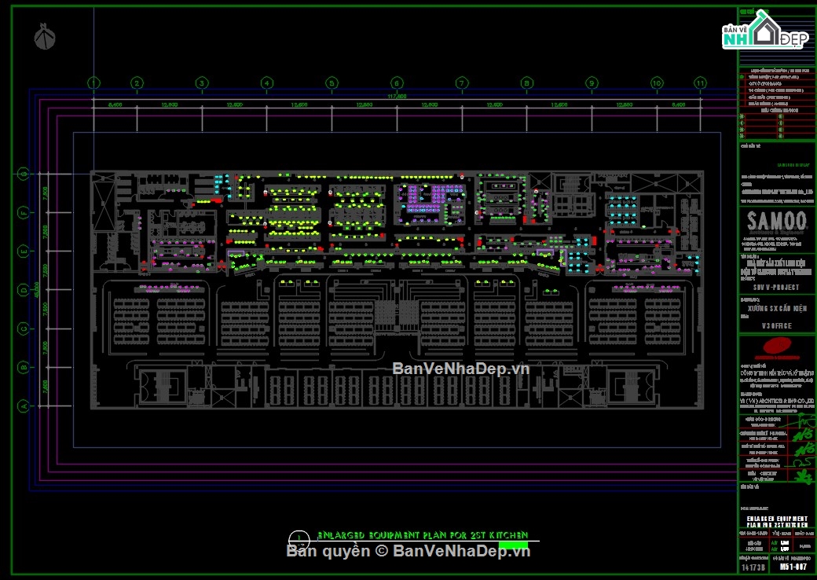This screenshot has width=817, height=580.
Task: Click grid bubble A on left axis
Action: click(x=24, y=406)
